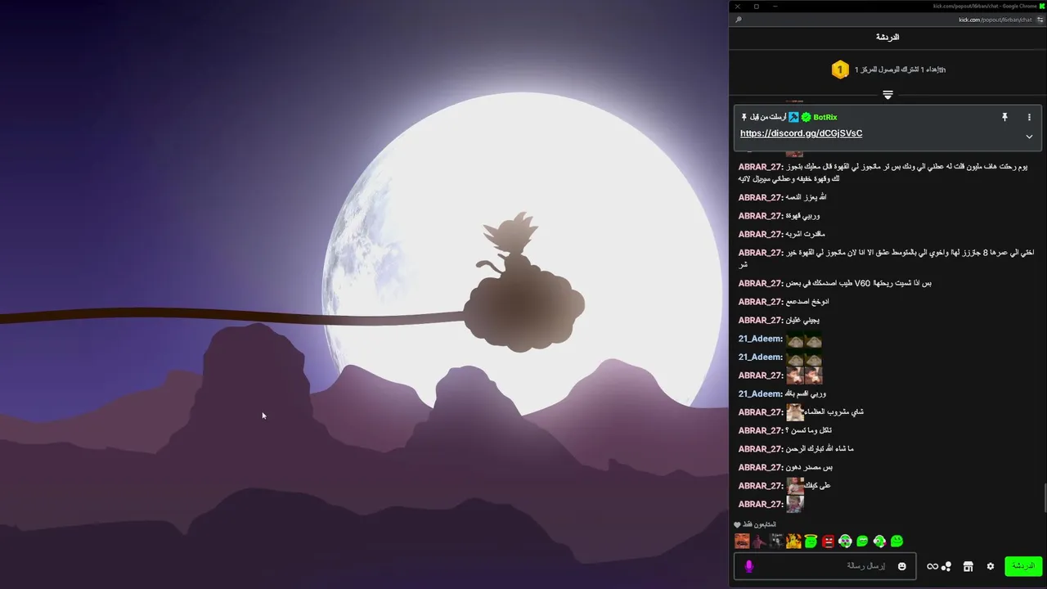Click the gold hexagon rank 1 badge

[x=839, y=70]
